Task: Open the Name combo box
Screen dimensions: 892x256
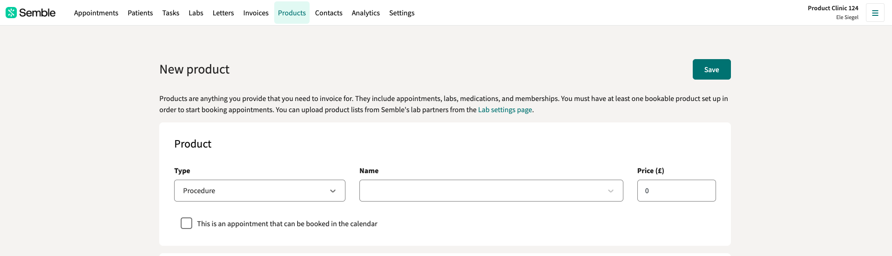Action: [491, 190]
